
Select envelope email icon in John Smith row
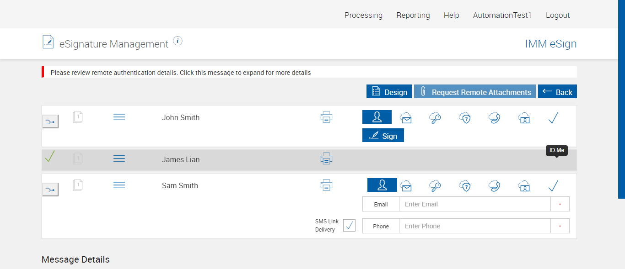pyautogui.click(x=406, y=118)
